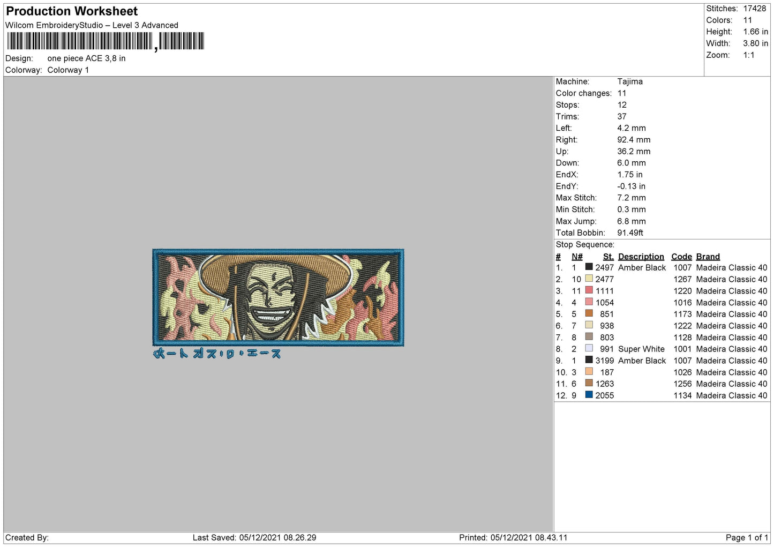Click design name 'one piece ACE 3,8 in'
774x547 pixels.
[x=86, y=58]
